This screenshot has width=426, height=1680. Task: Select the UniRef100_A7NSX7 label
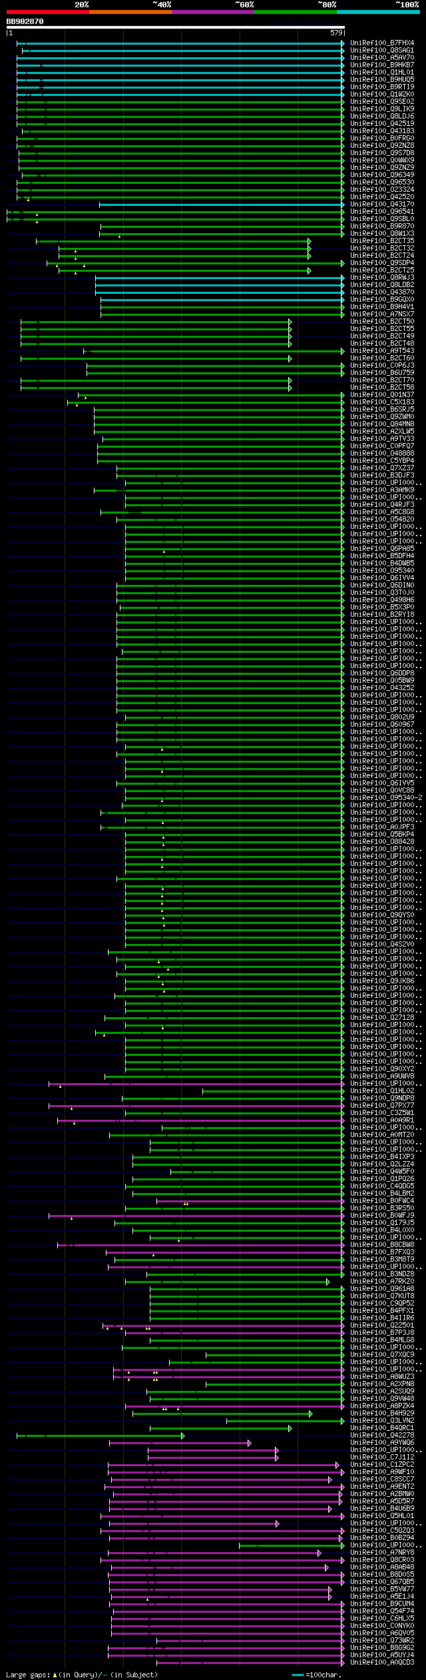[382, 314]
